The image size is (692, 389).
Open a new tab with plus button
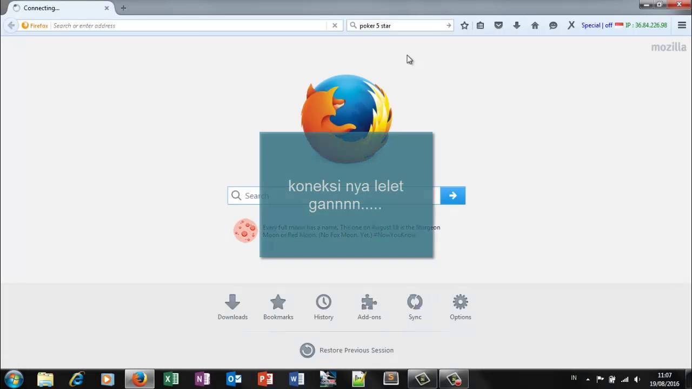pyautogui.click(x=123, y=8)
